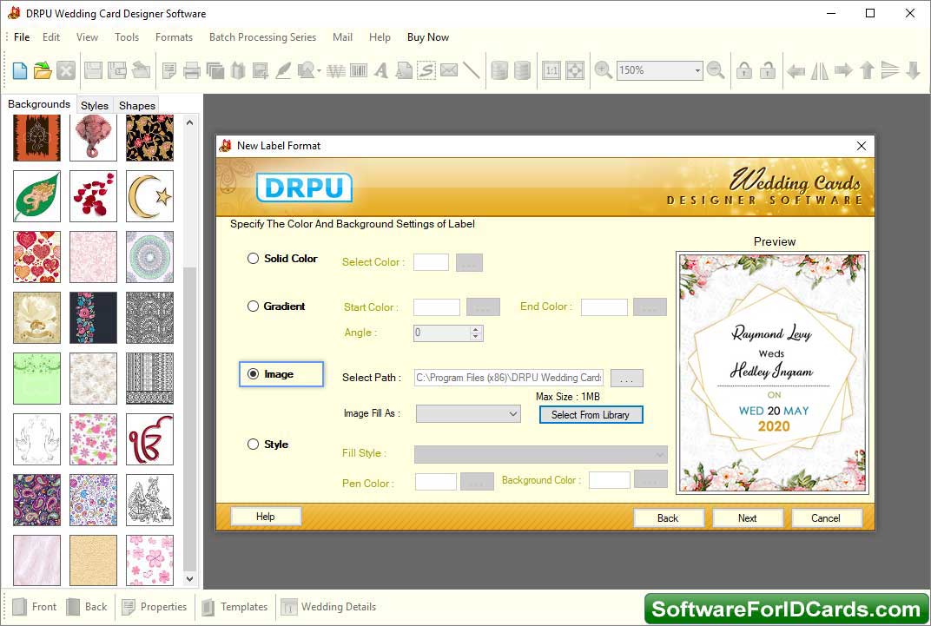Screen dimensions: 931x626
Task: Click the End Color swatch box
Action: click(604, 306)
